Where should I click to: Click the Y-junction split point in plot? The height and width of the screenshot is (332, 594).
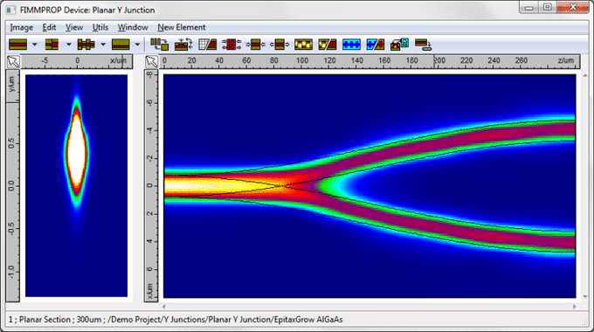284,186
